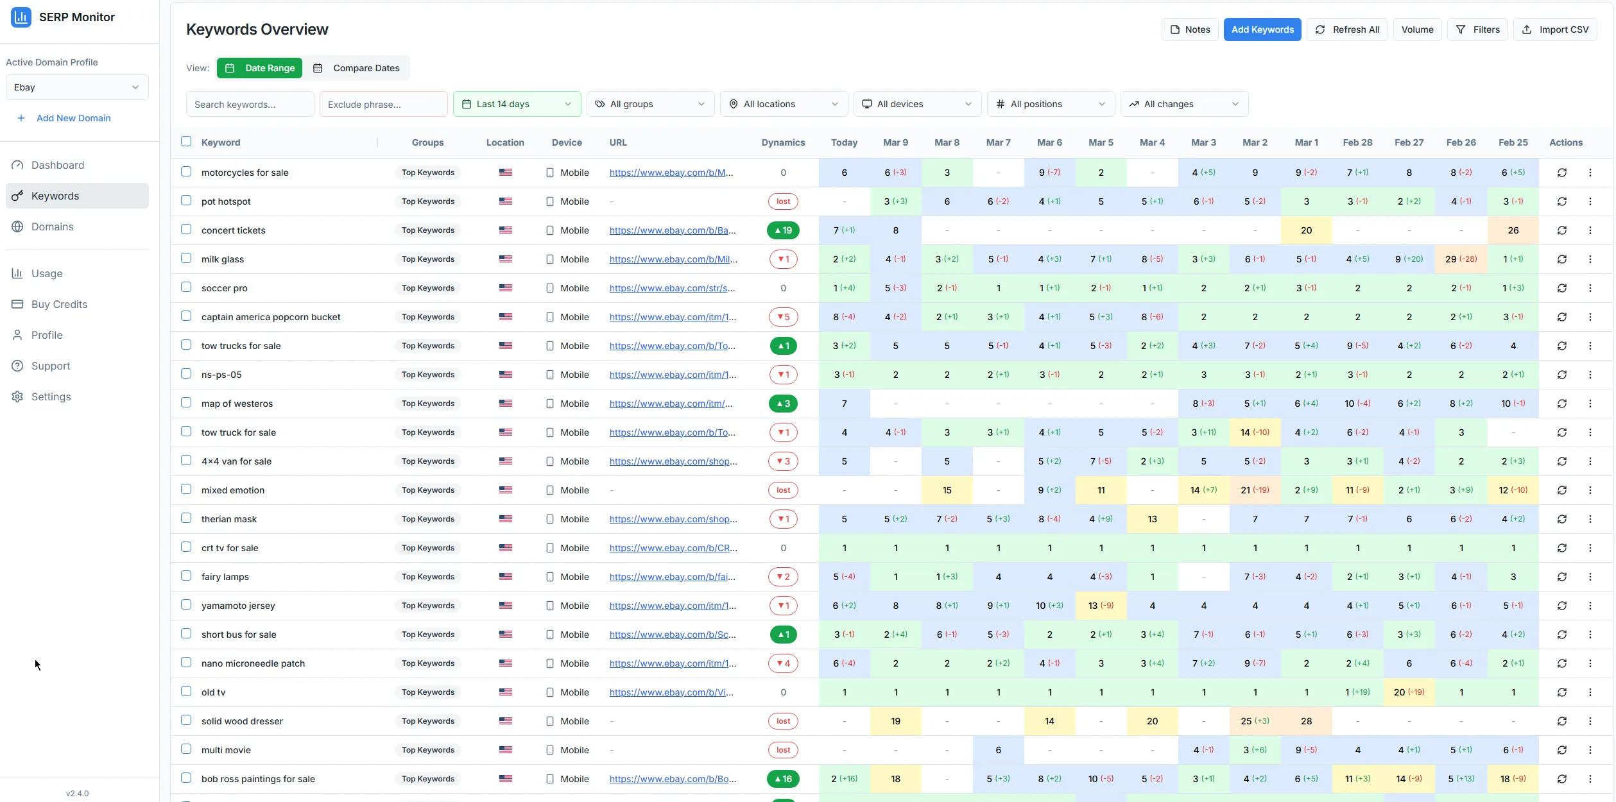Open the All devices filter dropdown
The width and height of the screenshot is (1616, 802).
pos(916,103)
